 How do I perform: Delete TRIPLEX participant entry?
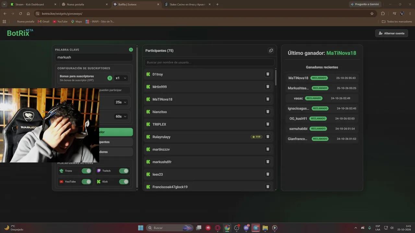tap(268, 124)
